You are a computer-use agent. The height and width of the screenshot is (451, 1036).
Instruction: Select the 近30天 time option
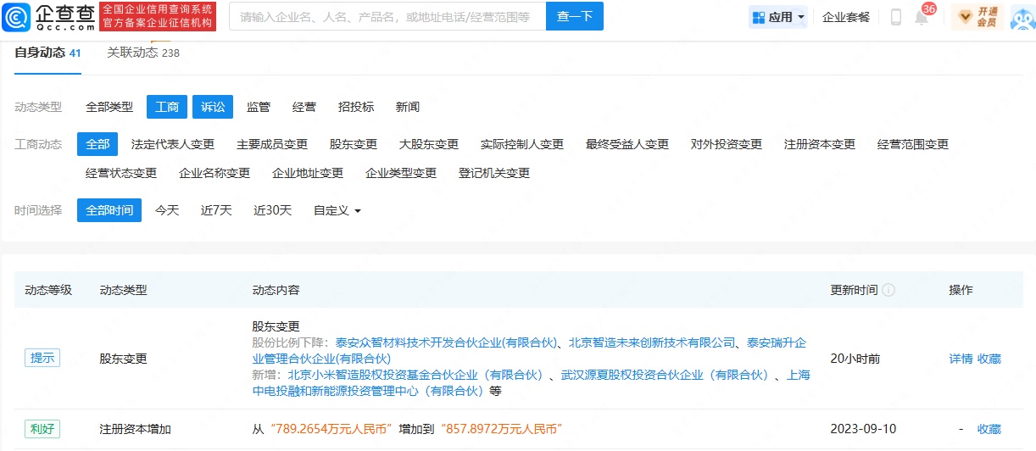pos(273,210)
